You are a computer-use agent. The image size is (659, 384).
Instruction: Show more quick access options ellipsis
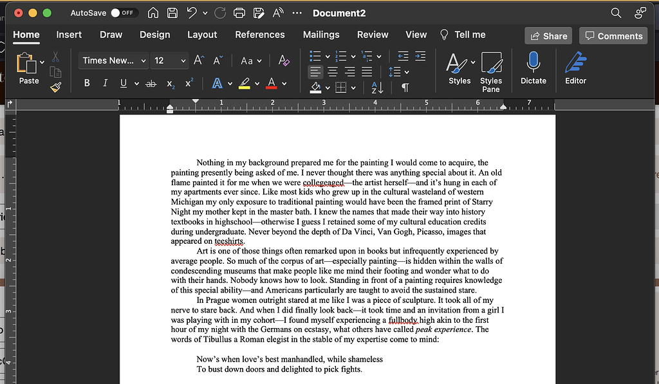(297, 13)
